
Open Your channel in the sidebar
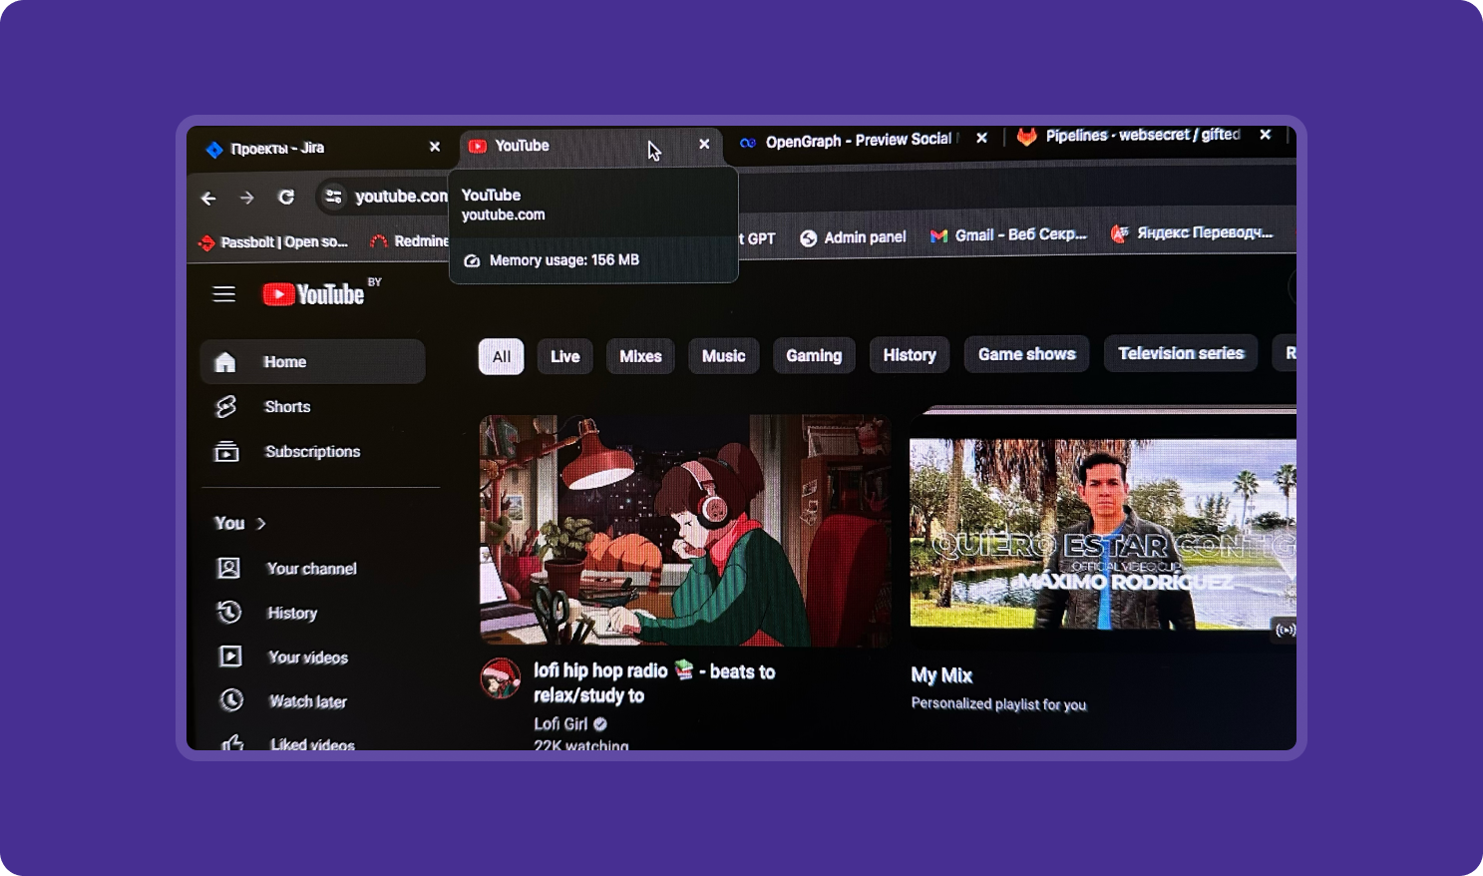[310, 569]
